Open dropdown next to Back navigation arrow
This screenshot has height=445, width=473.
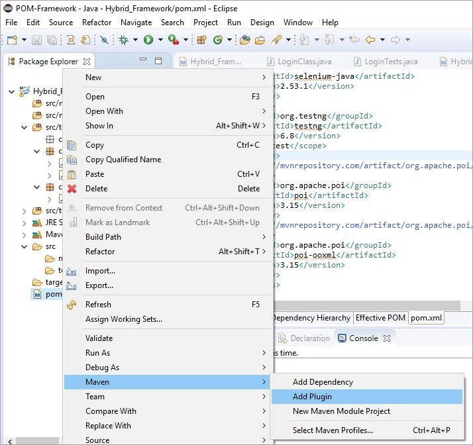click(382, 40)
